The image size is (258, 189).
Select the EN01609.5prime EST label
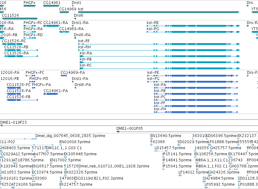click(75, 142)
